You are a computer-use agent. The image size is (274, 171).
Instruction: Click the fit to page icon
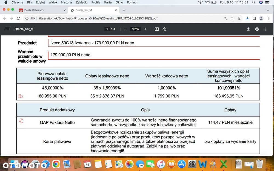(x=156, y=29)
